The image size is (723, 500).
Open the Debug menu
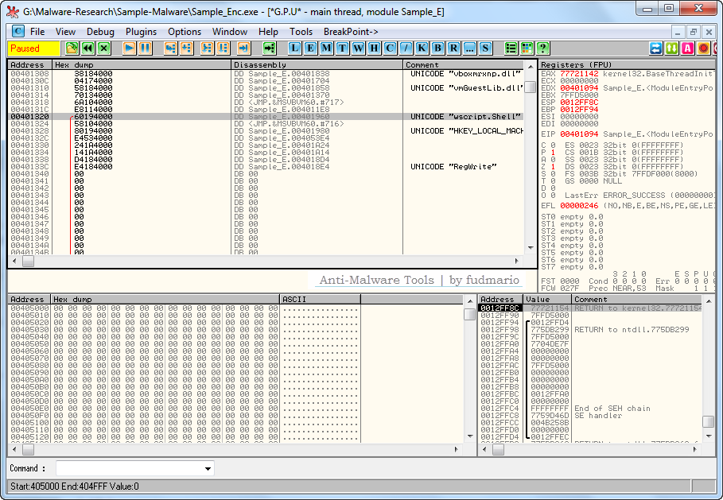pyautogui.click(x=100, y=32)
